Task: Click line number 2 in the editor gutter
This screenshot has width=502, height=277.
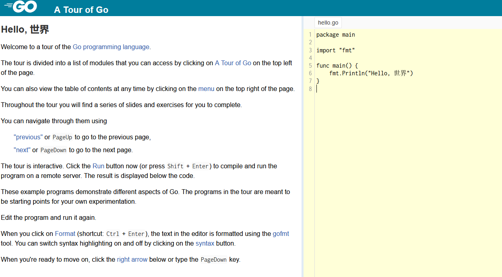Action: (310, 42)
